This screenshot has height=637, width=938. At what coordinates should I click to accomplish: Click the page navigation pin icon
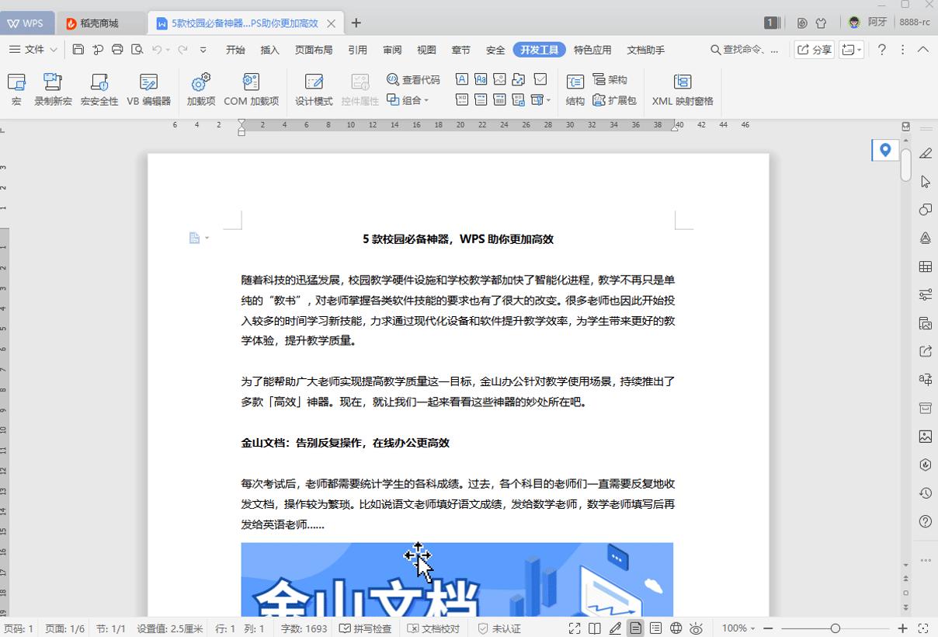[885, 150]
